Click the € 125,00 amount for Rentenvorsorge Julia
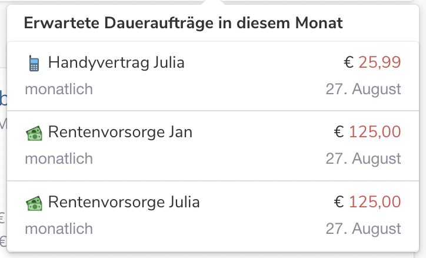This screenshot has width=426, height=258. point(367,201)
